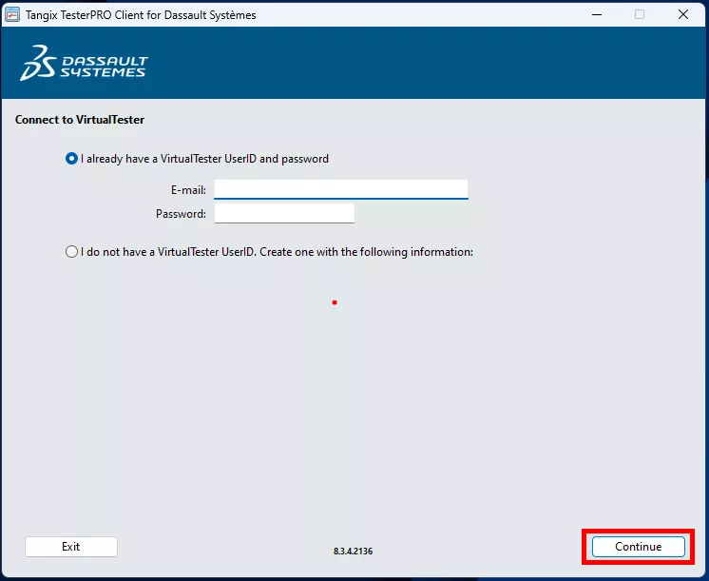Click the "I already have a VirtualTester UserID and password" label text
This screenshot has width=709, height=581.
click(x=204, y=159)
